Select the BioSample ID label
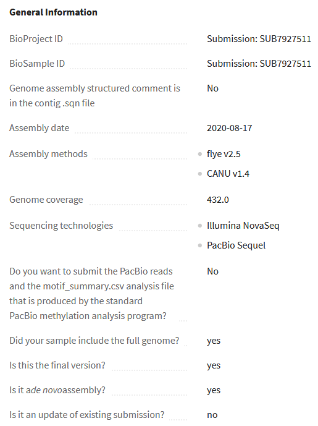 point(37,64)
